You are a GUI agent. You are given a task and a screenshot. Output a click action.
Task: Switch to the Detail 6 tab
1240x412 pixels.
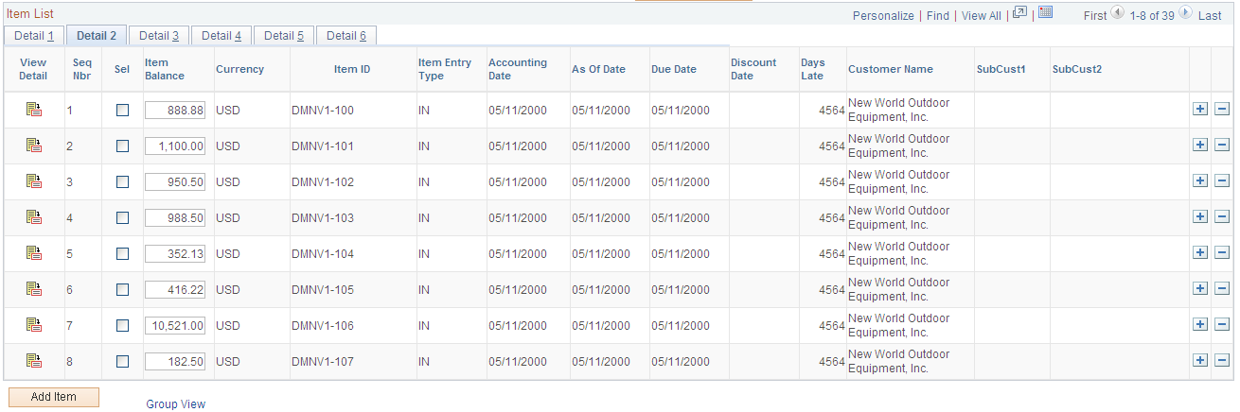(x=346, y=36)
